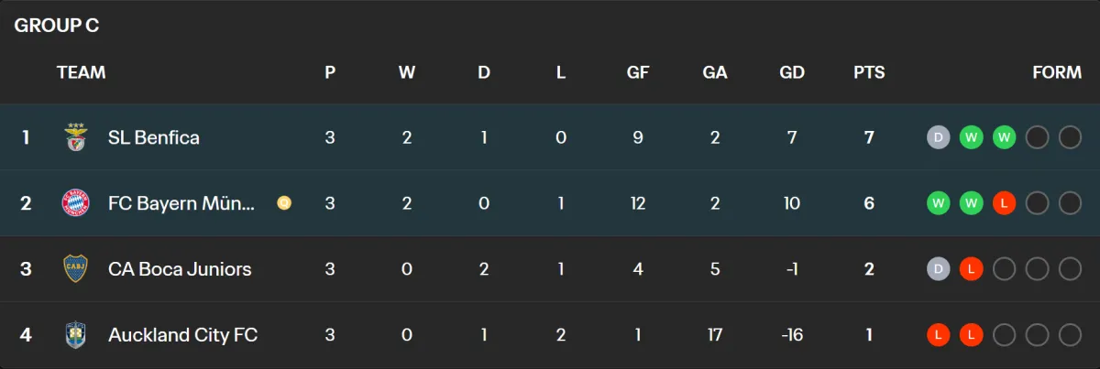
Task: Click the FC Bayern München club crest
Action: pos(75,203)
